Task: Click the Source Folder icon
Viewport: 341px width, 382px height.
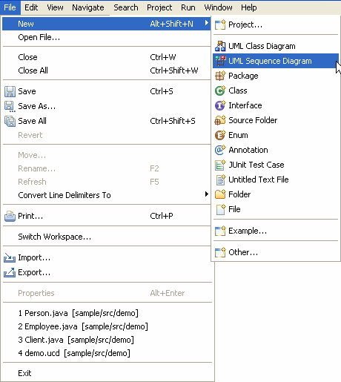Action: (220, 120)
